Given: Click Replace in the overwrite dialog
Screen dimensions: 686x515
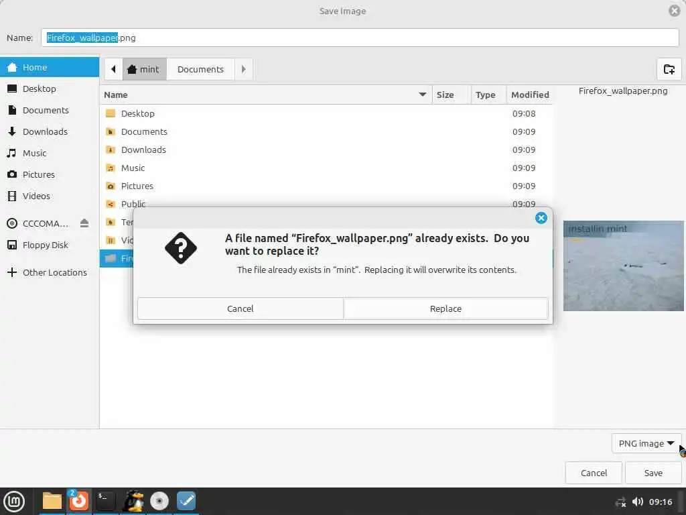Looking at the screenshot, I should pyautogui.click(x=445, y=308).
